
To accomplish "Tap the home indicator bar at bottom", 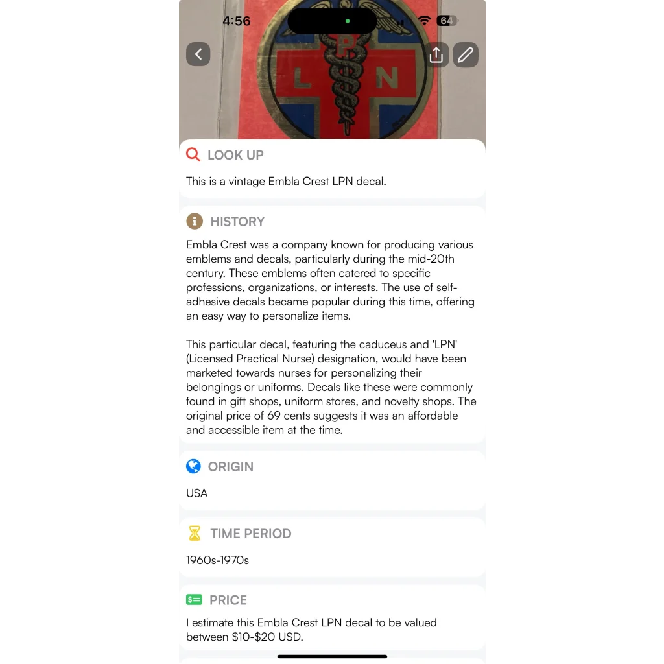I will pos(332,656).
